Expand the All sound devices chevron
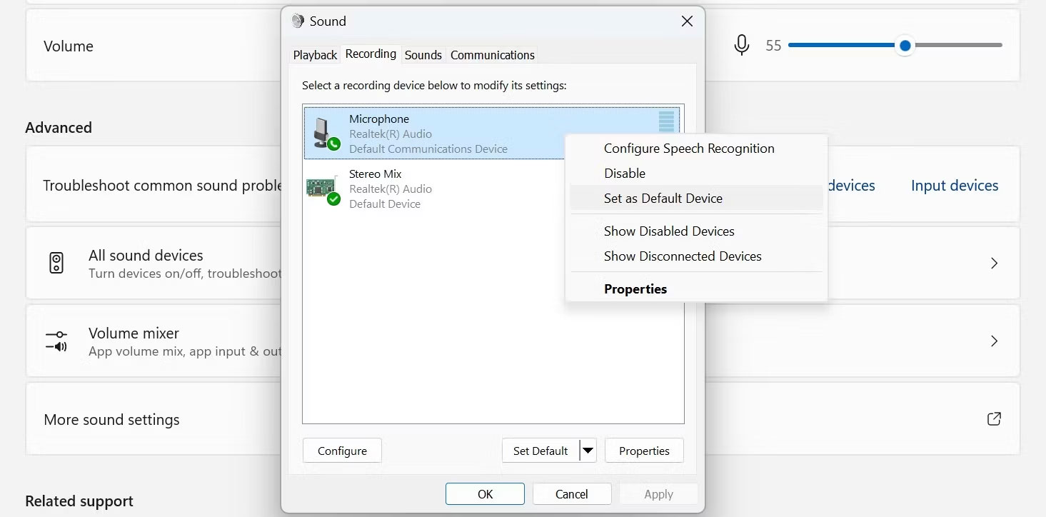 coord(994,263)
